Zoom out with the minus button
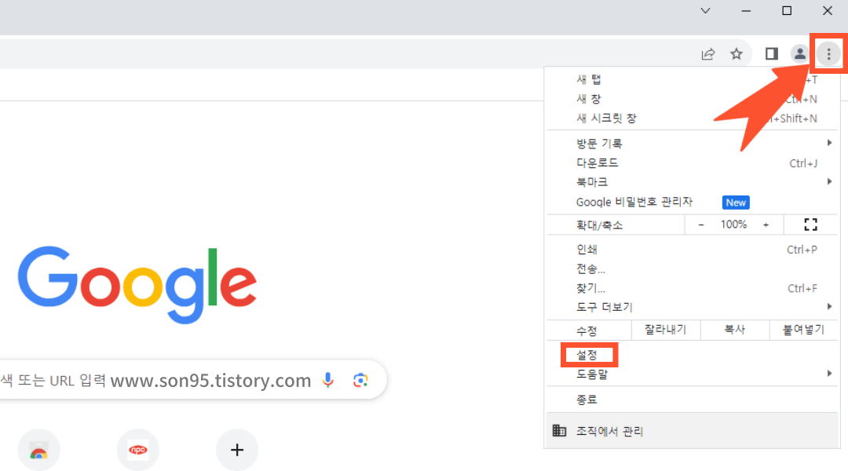Viewport: 848px width, 471px height. [x=701, y=225]
